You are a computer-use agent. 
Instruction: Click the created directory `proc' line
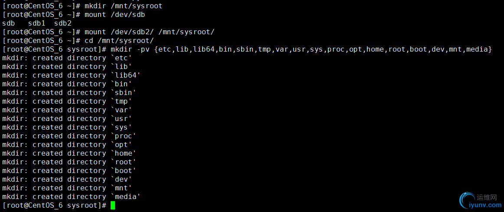(x=69, y=136)
